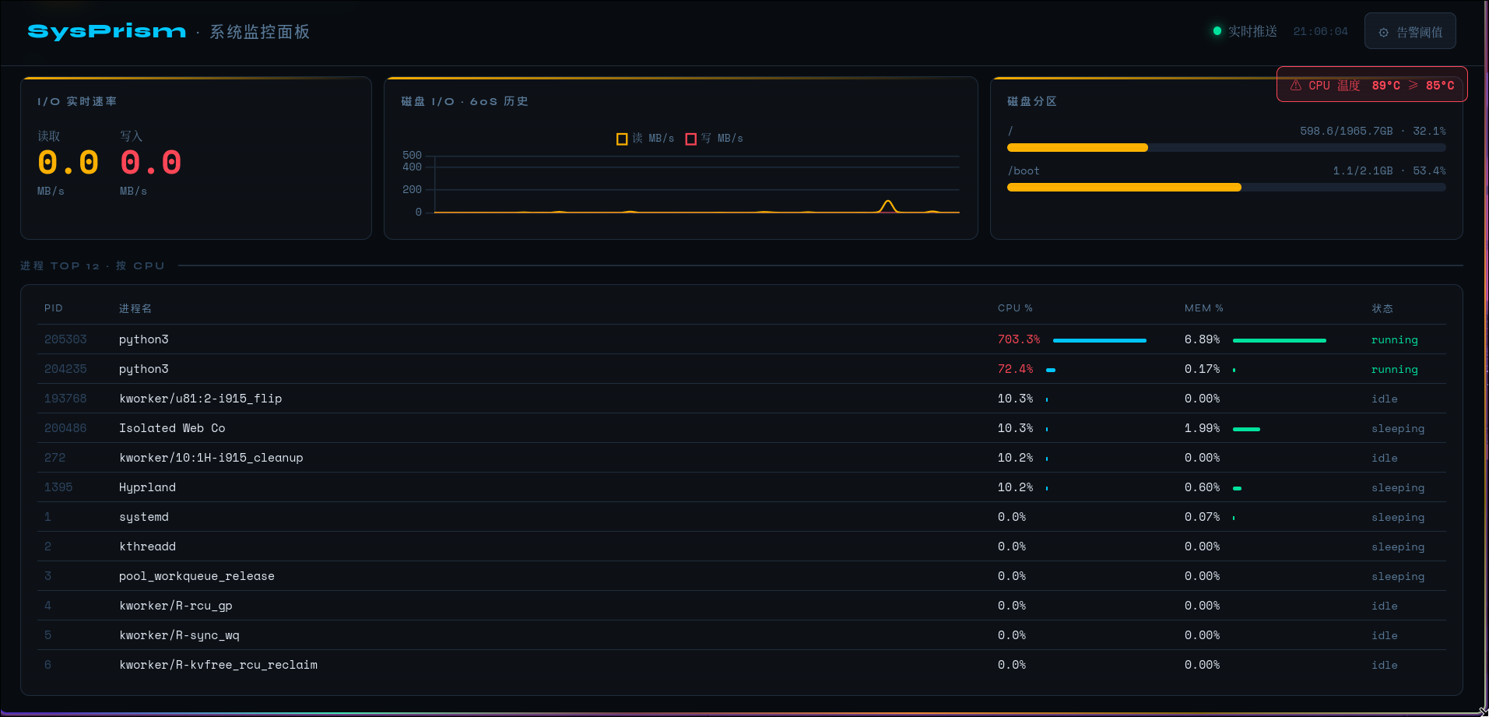The height and width of the screenshot is (717, 1489).
Task: Click the /boot partition usage bar
Action: 1226,188
